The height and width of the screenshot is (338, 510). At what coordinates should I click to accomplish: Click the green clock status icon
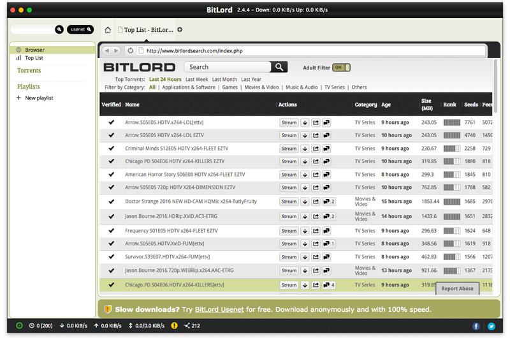point(19,326)
